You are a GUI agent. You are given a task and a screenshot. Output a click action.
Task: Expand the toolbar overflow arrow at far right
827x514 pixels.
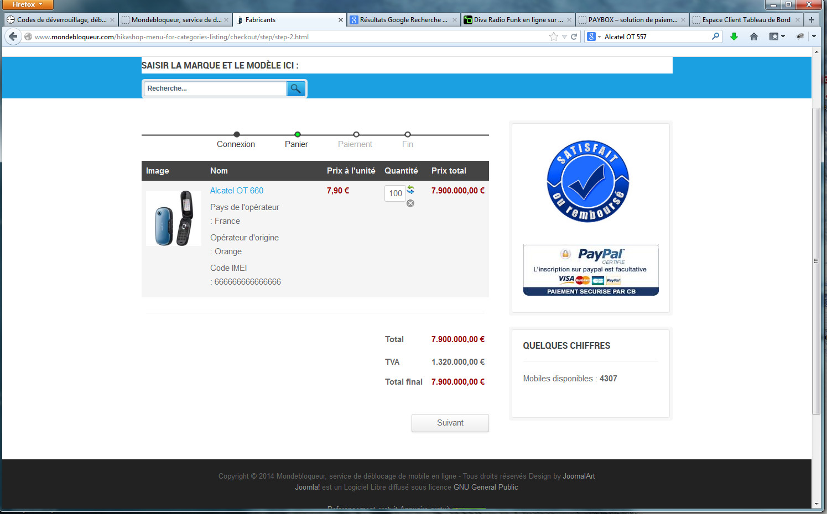click(x=814, y=36)
